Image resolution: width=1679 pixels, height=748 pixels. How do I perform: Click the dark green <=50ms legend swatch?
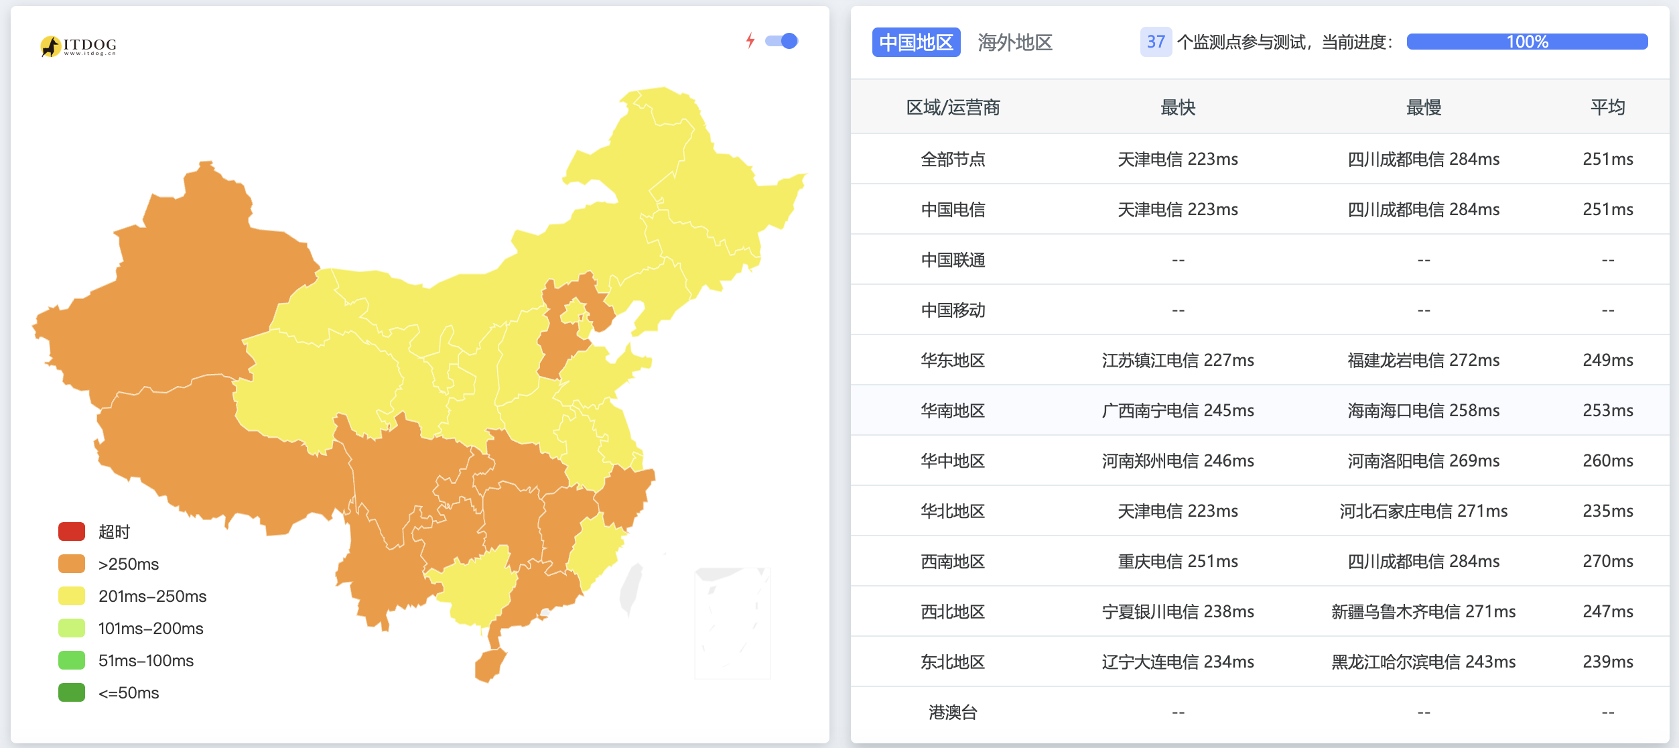(x=72, y=692)
